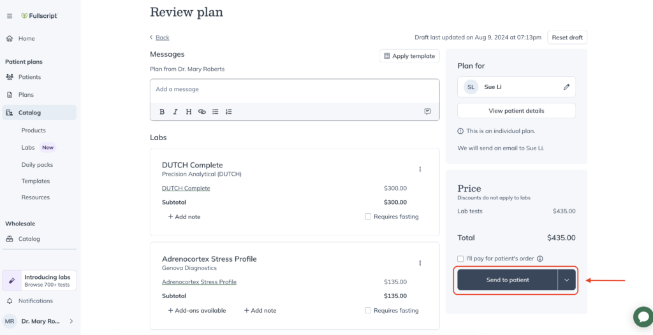This screenshot has height=335, width=653.
Task: Check I'll pay for patient's order
Action: pos(460,259)
